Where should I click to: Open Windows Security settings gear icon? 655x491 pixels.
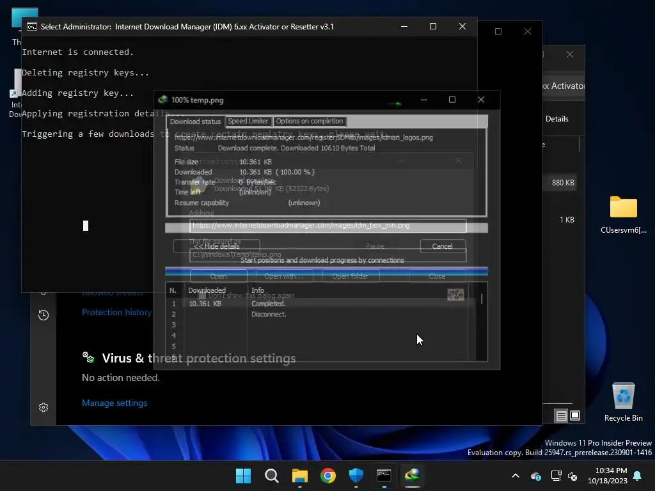[x=43, y=407]
